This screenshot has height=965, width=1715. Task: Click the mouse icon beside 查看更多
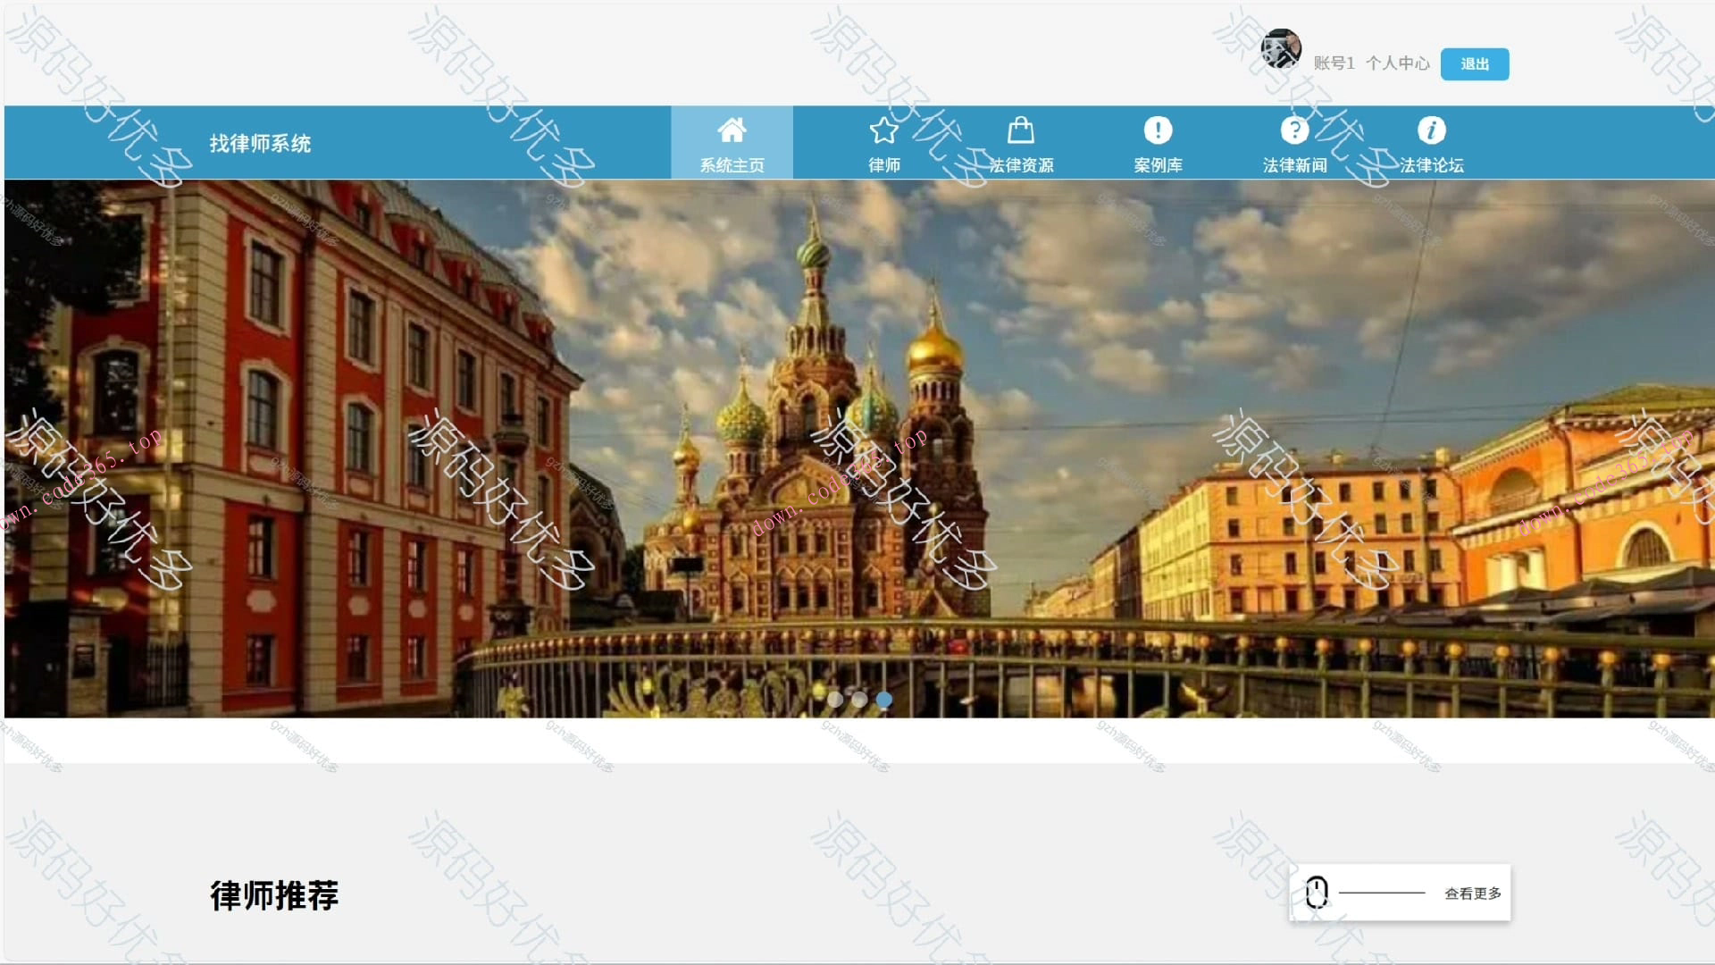1317,892
